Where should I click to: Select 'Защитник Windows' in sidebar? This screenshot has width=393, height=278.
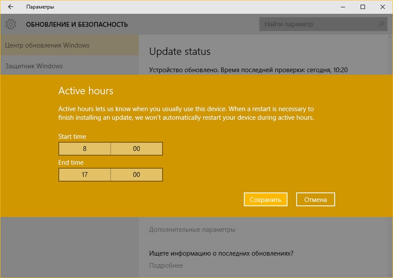coord(69,66)
